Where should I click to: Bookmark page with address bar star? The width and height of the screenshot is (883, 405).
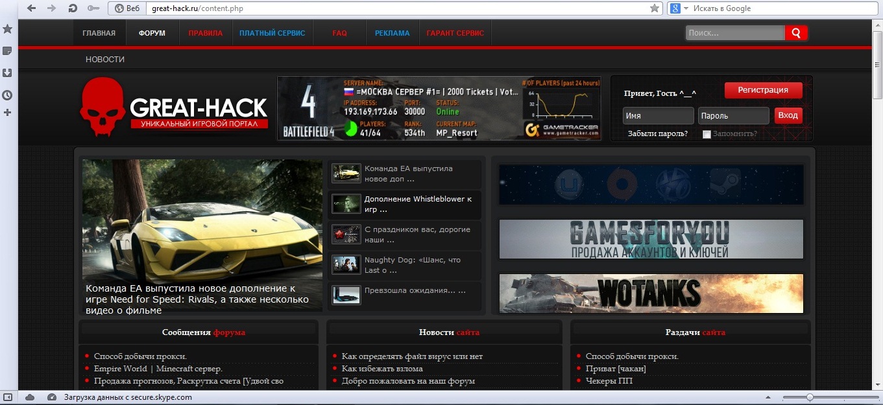pyautogui.click(x=655, y=8)
